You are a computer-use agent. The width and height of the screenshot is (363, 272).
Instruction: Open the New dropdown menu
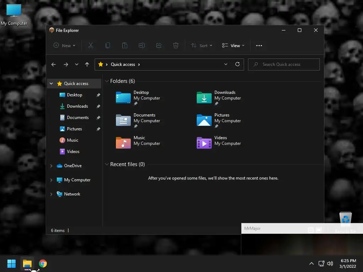point(65,46)
